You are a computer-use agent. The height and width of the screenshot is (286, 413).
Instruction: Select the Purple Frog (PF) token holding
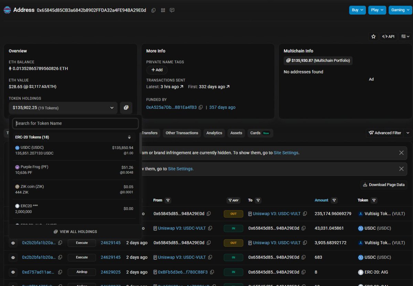[74, 170]
